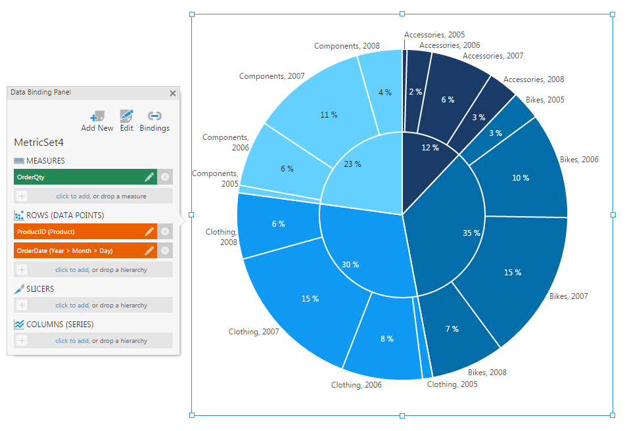This screenshot has width=627, height=431.
Task: Close the Data Binding Panel
Action: (173, 93)
